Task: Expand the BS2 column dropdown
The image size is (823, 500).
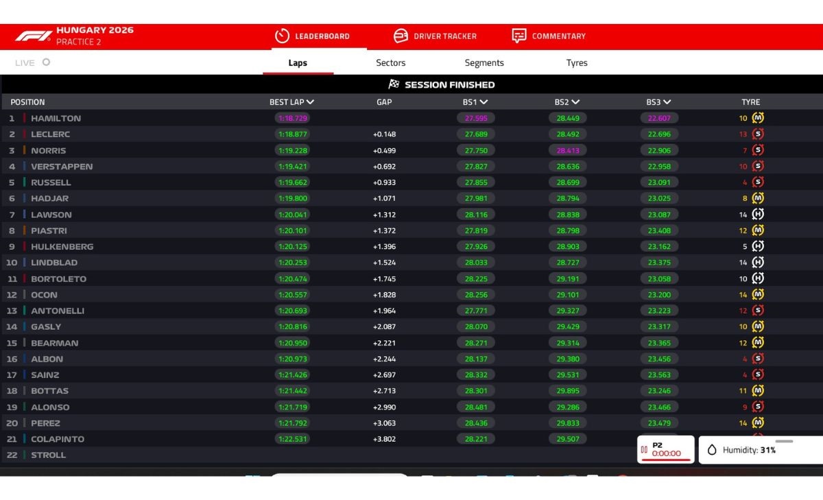Action: 575,102
